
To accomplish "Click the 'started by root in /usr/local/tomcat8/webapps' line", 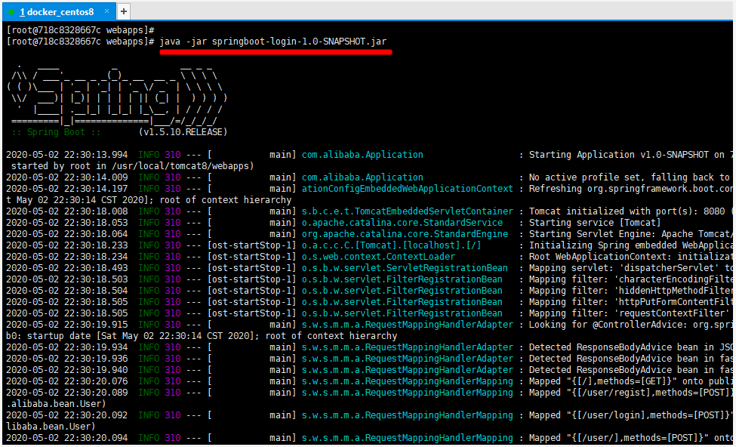I will 132,166.
